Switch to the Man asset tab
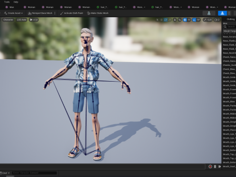 pos(10,7)
